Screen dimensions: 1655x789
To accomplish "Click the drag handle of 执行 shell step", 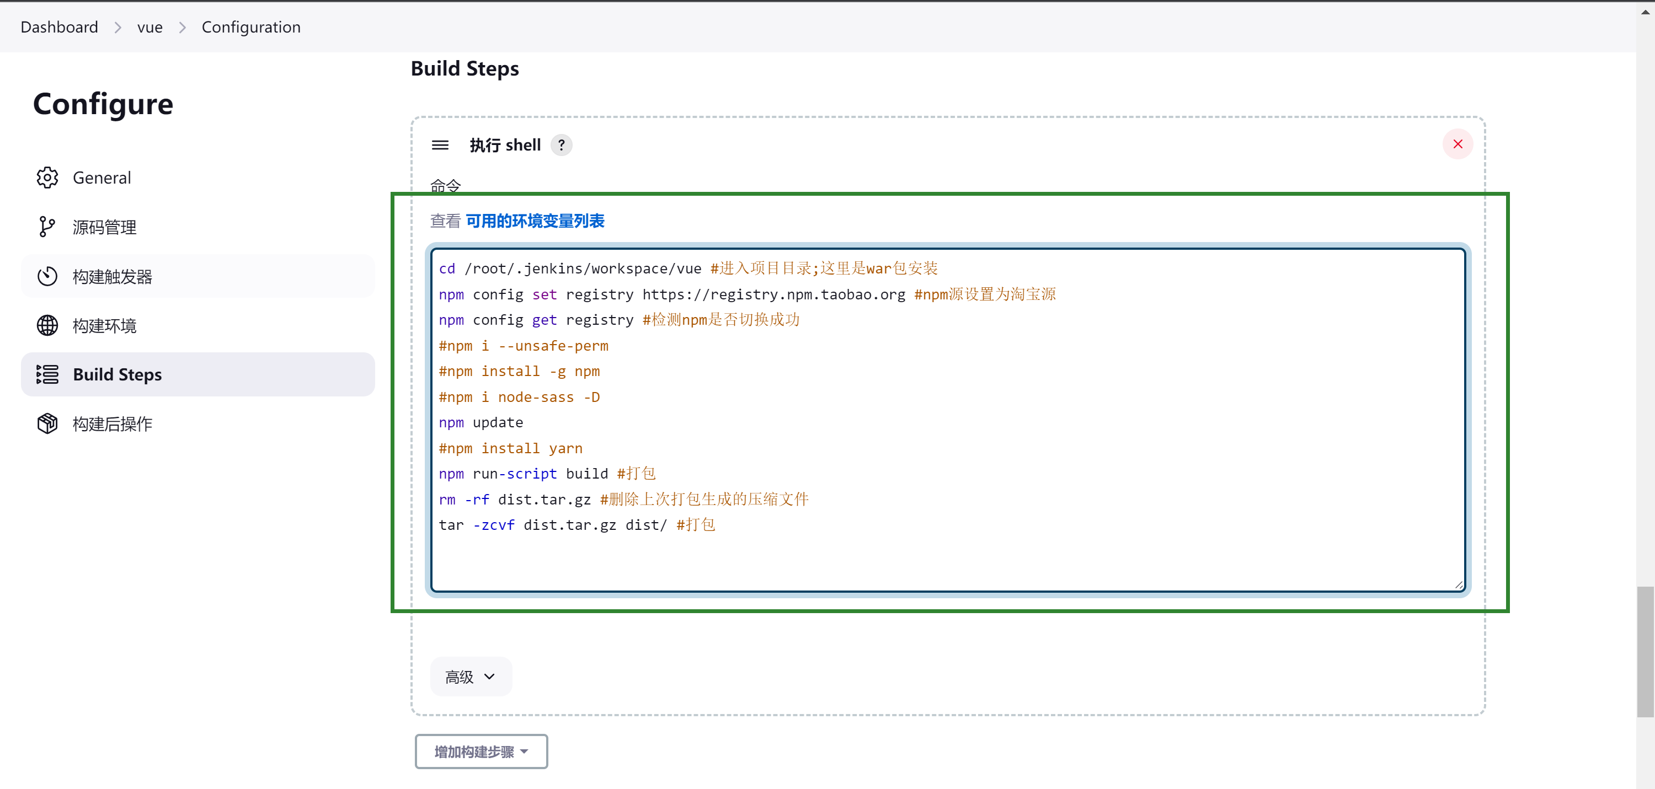I will click(440, 145).
